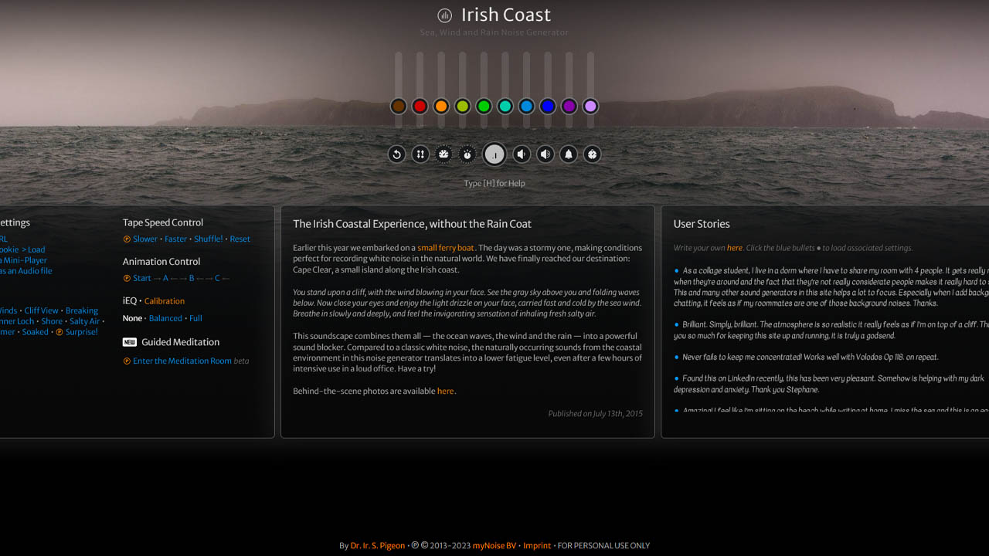989x556 pixels.
Task: Click the compass icon in the control row
Action: 592,154
